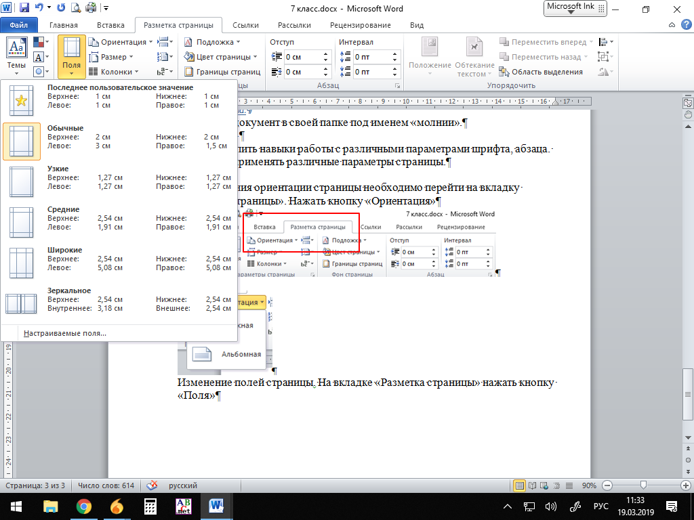Click the zoom in plus button
Screen dimensions: 694x520
point(685,485)
